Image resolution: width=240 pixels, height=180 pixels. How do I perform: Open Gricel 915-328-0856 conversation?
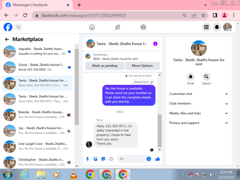click(37, 67)
